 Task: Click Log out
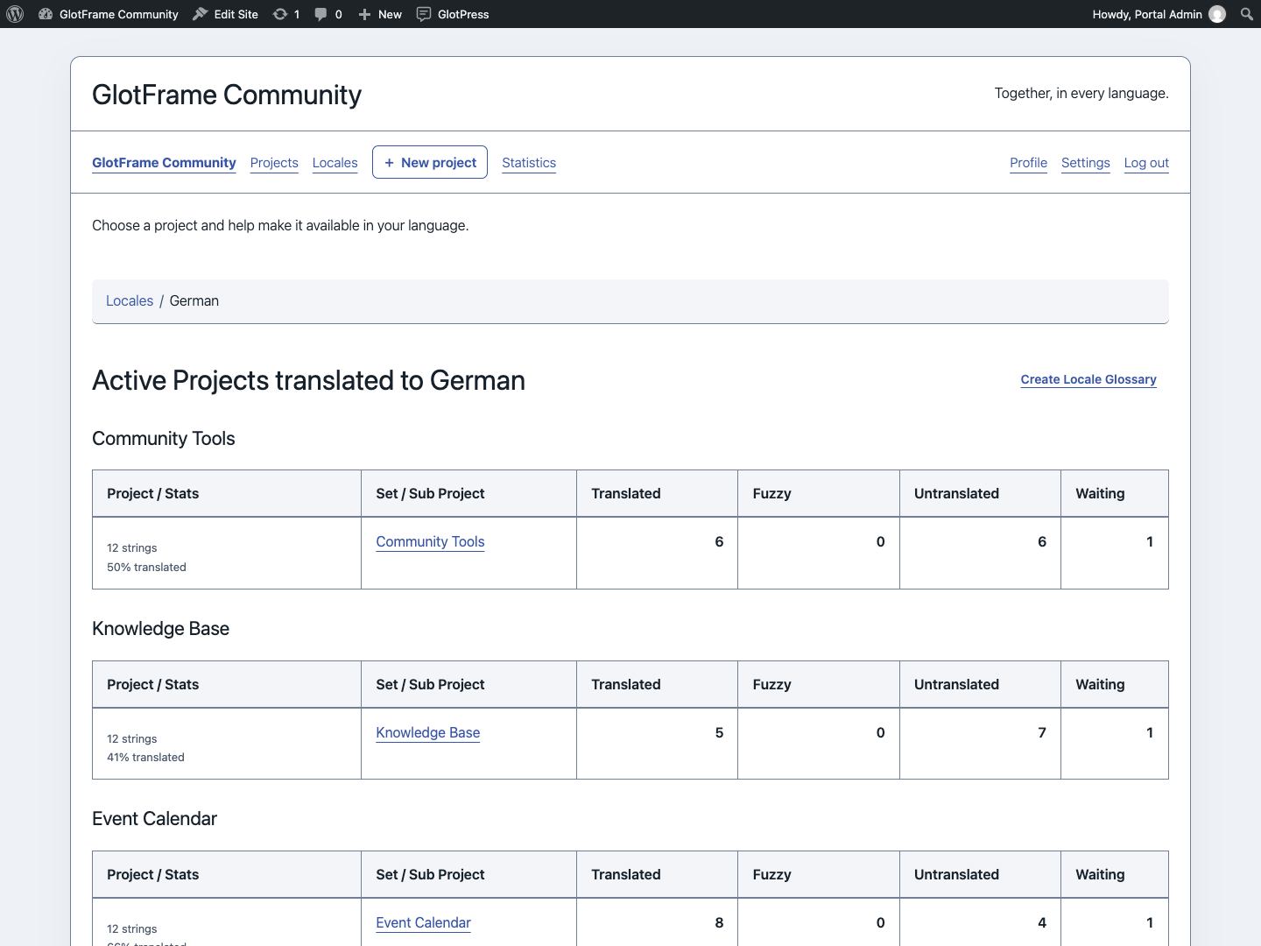pos(1146,163)
